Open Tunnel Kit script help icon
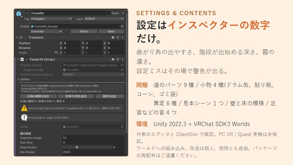 click(x=113, y=59)
